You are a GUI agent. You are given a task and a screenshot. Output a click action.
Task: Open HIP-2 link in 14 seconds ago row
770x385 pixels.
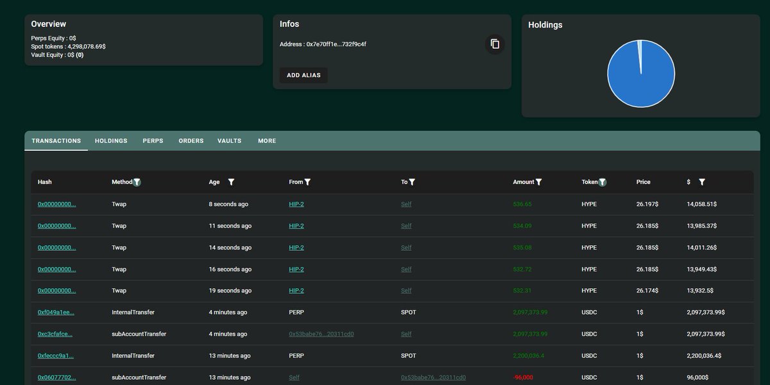[296, 248]
